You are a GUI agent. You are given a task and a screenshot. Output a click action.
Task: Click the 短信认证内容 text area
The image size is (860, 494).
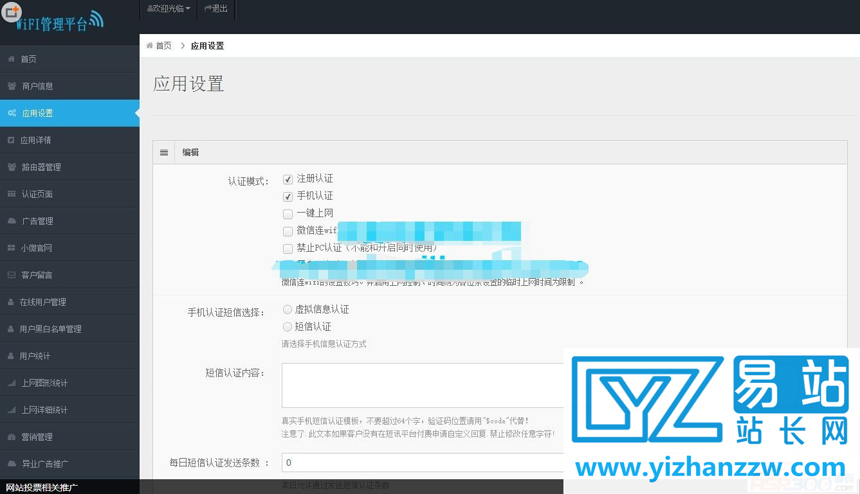423,385
